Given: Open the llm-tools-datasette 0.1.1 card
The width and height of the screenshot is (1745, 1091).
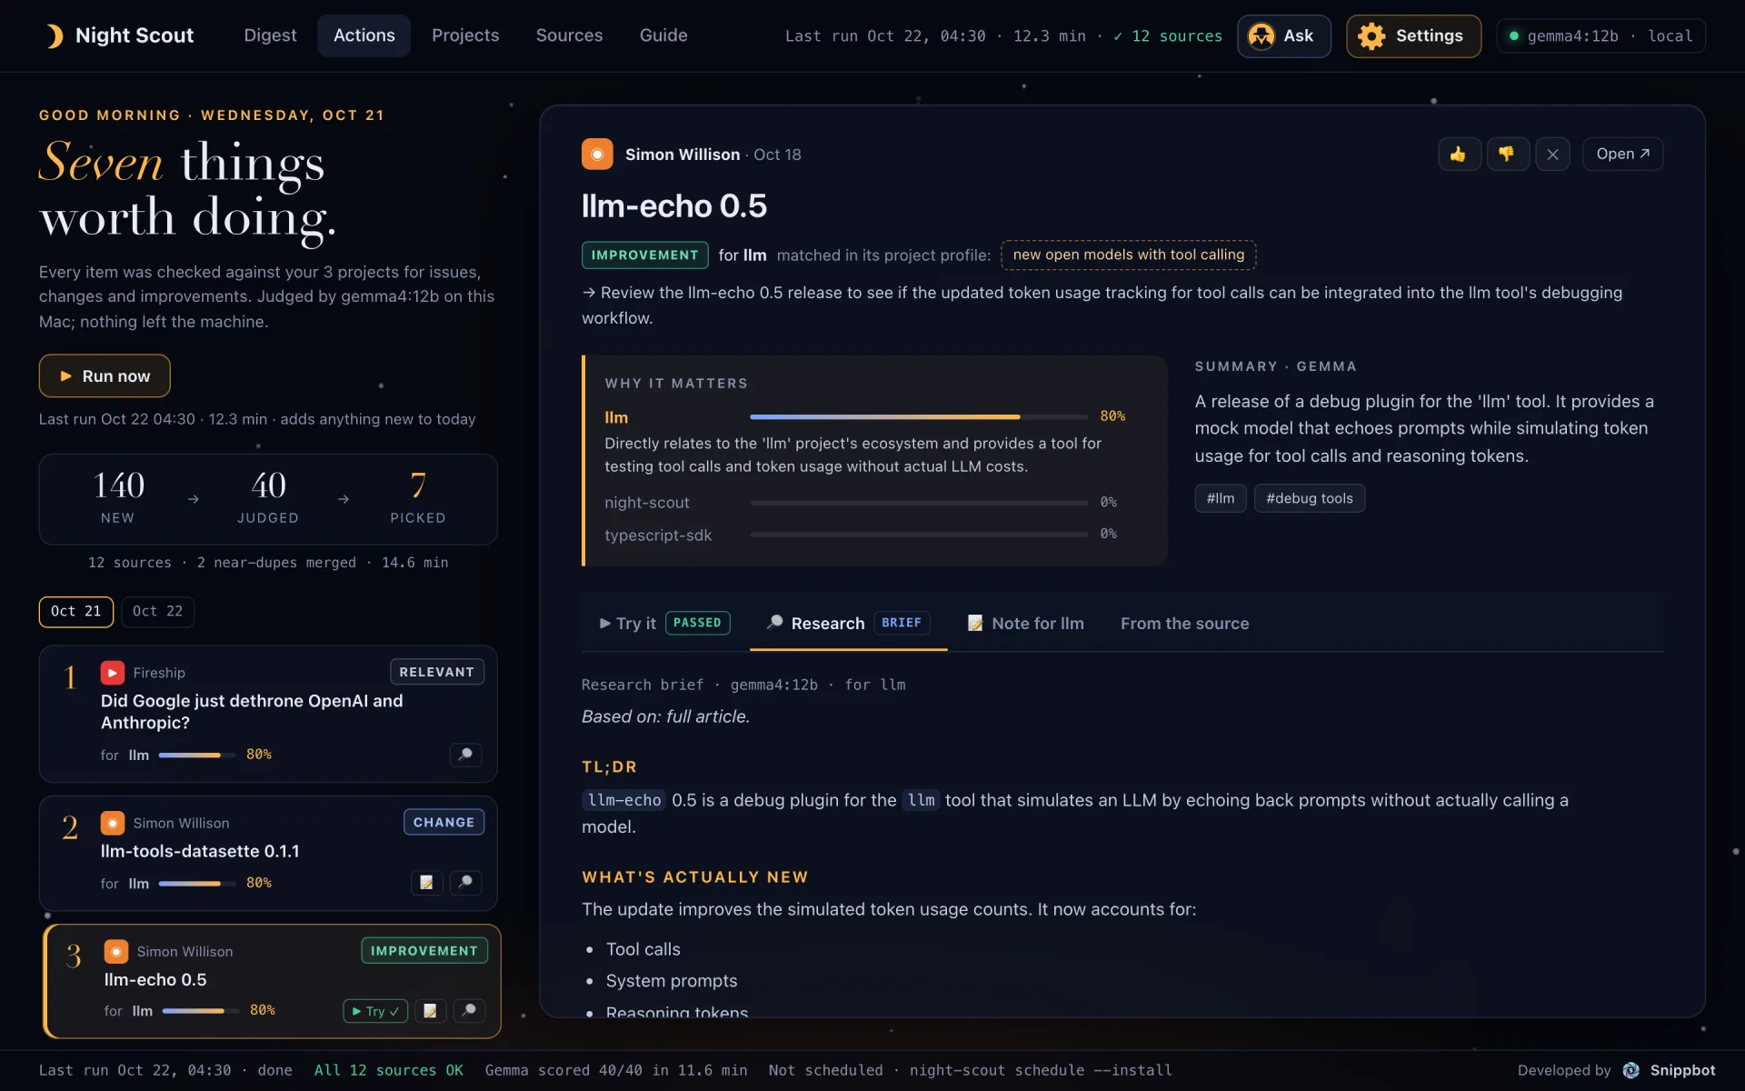Looking at the screenshot, I should click(268, 853).
